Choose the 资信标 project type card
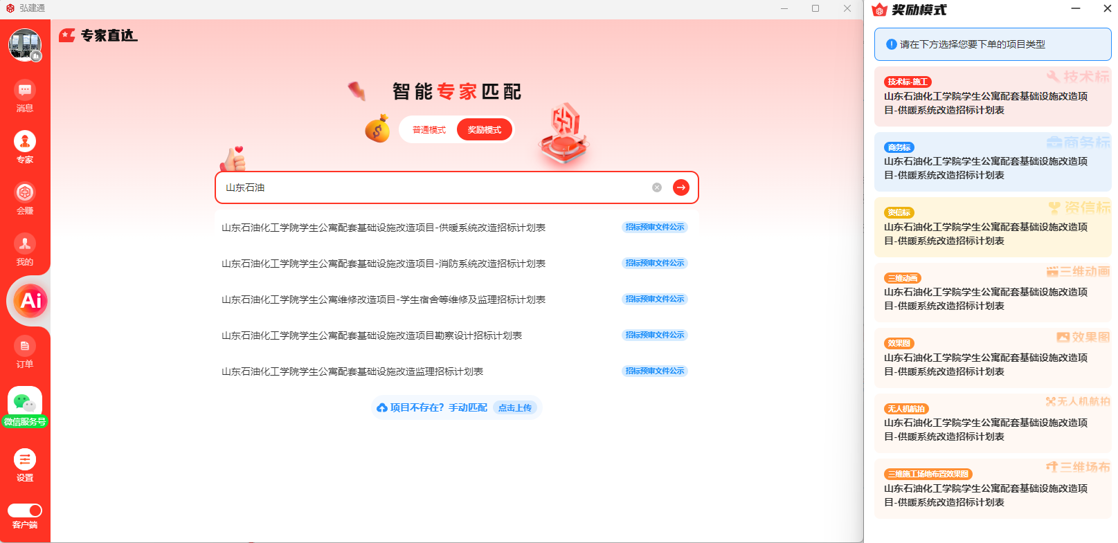Screen dimensions: 1118x543 click(993, 227)
